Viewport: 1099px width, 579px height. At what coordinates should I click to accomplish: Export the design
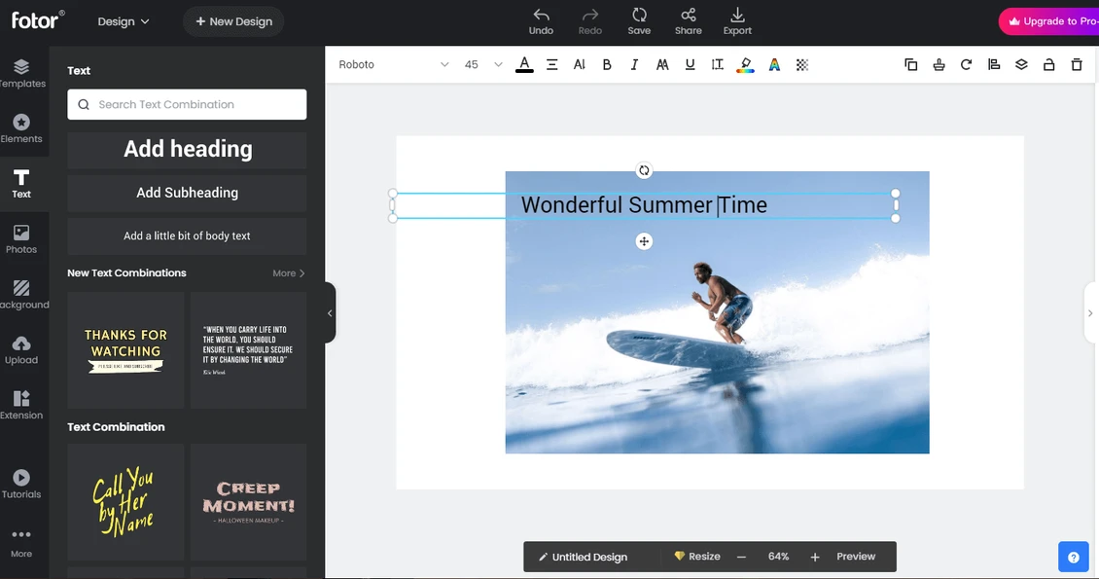coord(737,21)
